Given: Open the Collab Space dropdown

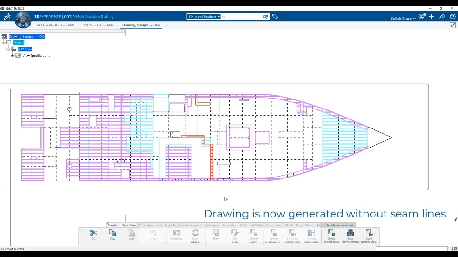Looking at the screenshot, I should click(403, 19).
